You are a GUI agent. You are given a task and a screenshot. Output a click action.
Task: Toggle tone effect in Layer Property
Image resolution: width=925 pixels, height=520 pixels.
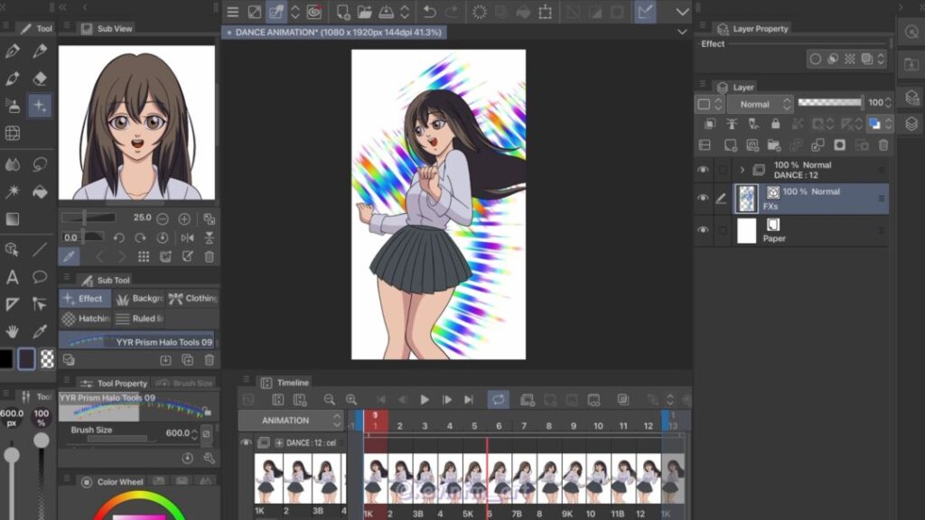(849, 59)
